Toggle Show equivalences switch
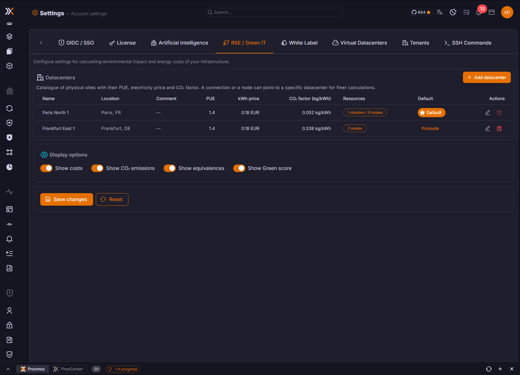Screen dimensions: 520x375 170,168
